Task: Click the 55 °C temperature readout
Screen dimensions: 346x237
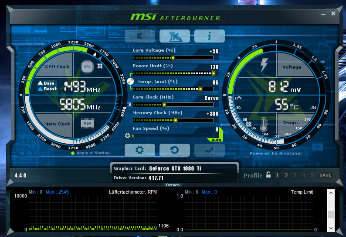Action: click(x=286, y=104)
